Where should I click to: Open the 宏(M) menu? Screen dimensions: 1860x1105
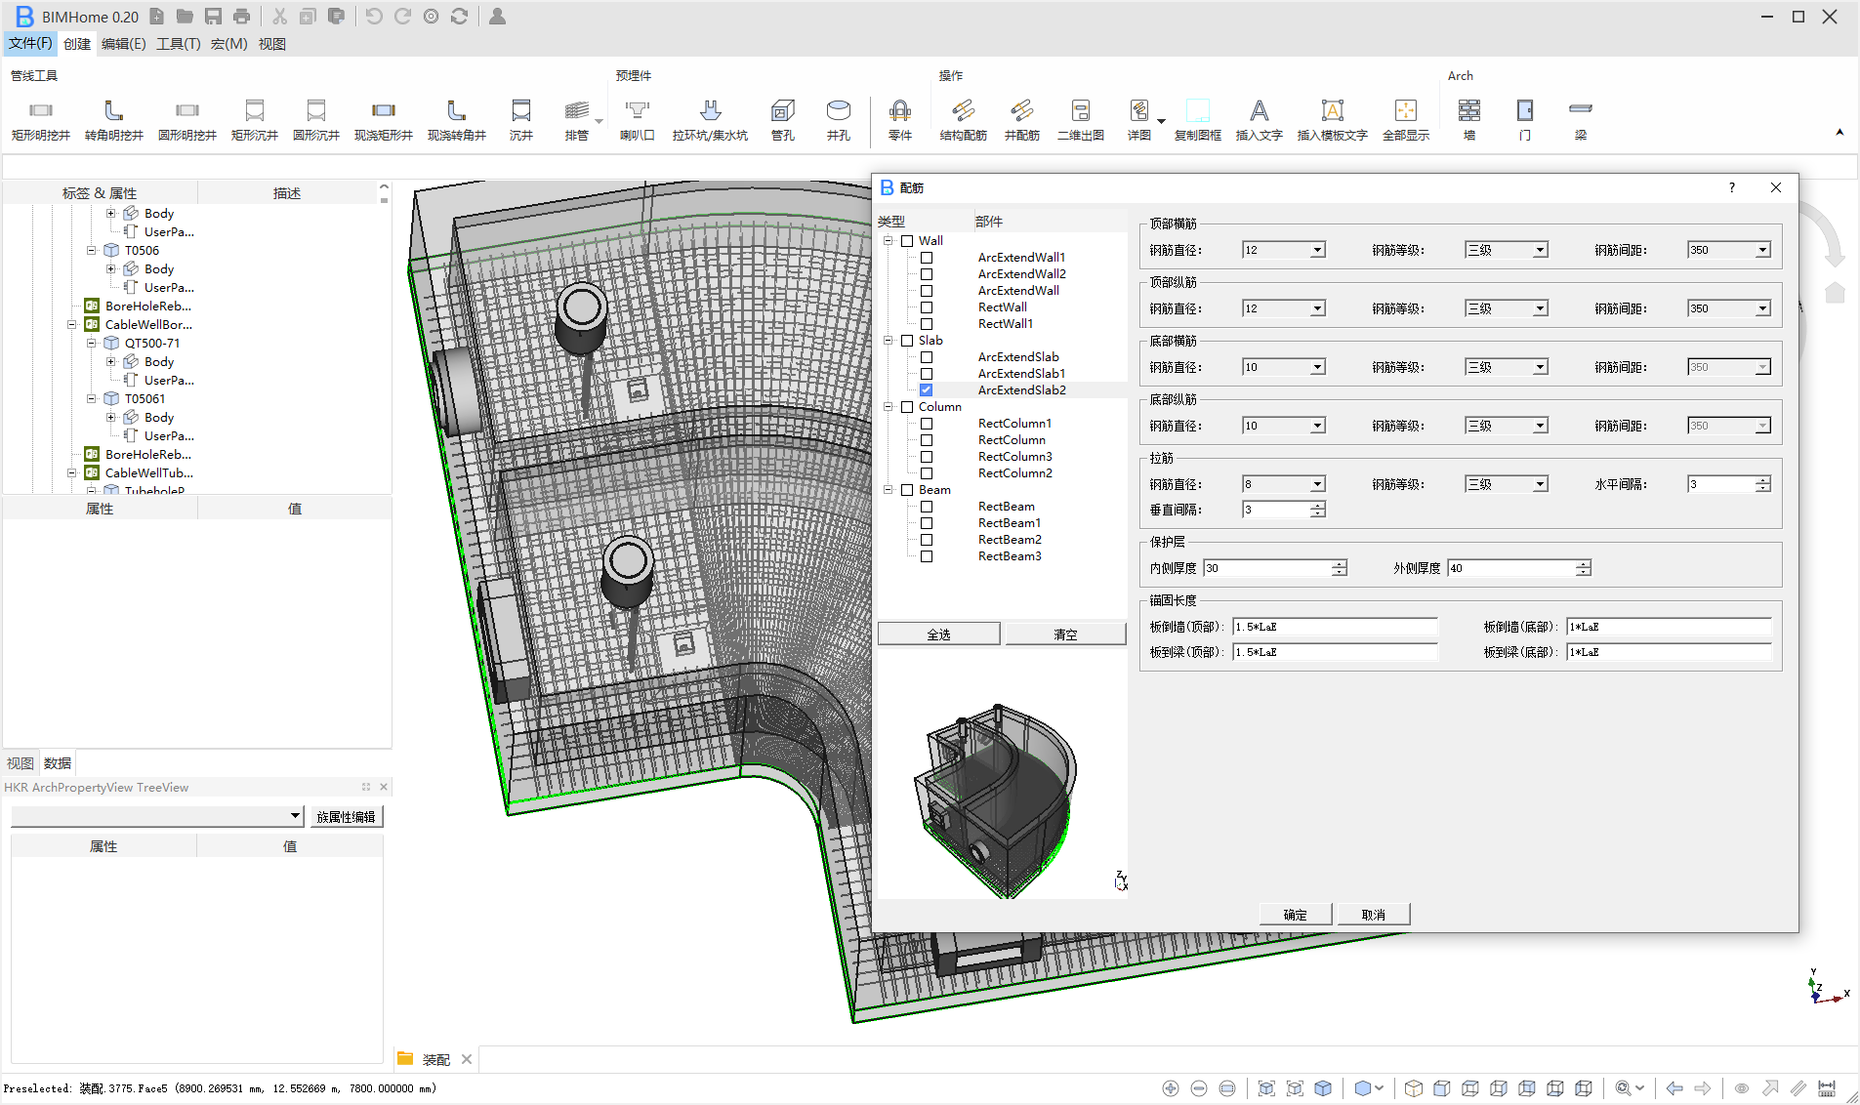click(x=229, y=44)
